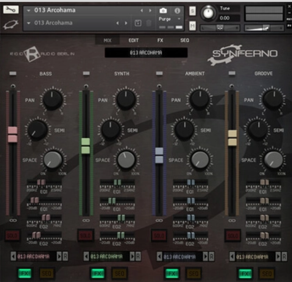This screenshot has width=292, height=282.
Task: Toggle the Bass channel SEQ button
Action: 47,274
